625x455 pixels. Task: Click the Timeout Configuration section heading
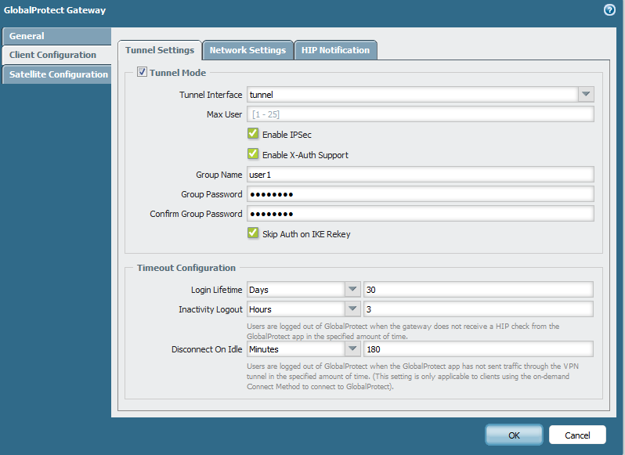click(186, 268)
